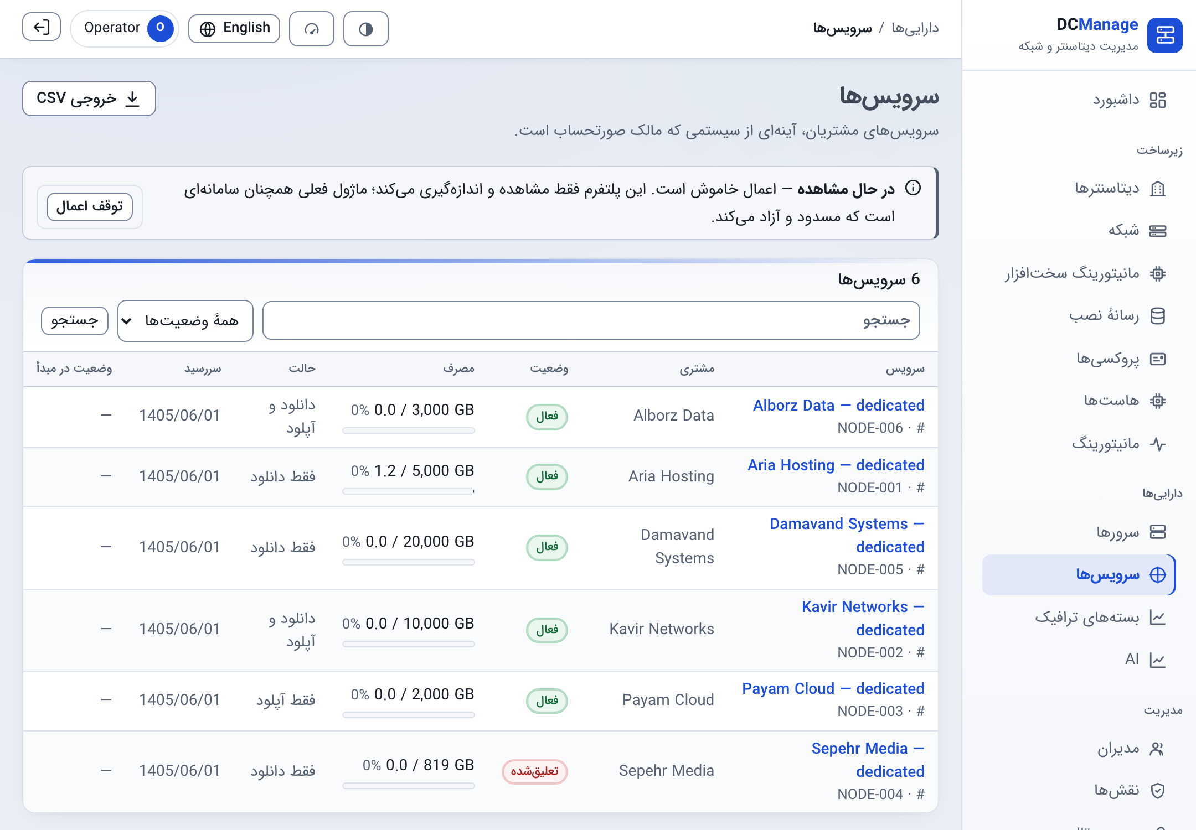Viewport: 1196px width, 830px height.
Task: Click the بسته‌های ترافیک chart icon
Action: pyautogui.click(x=1158, y=618)
